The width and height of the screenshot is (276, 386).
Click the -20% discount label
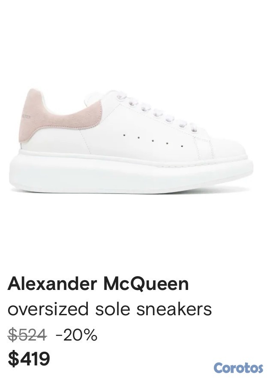[77, 335]
